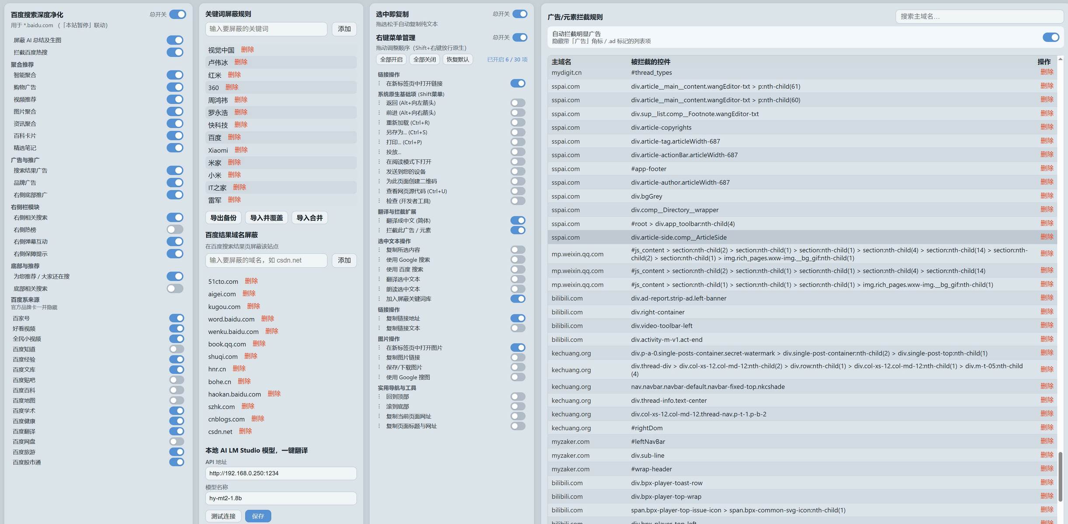Click the drag handle for 朗读选中文本
This screenshot has width=1068, height=524.
click(379, 289)
